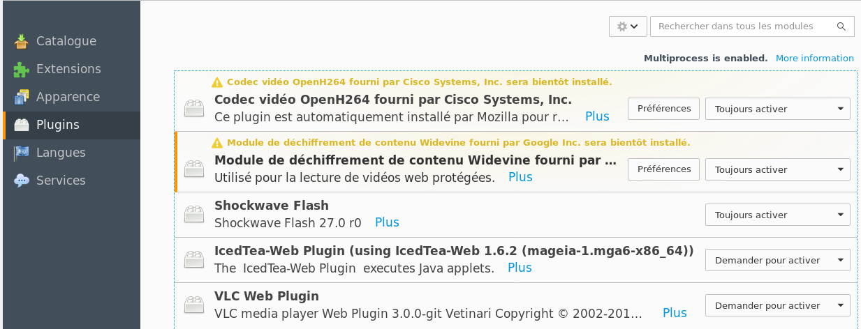Open Préférences for the OpenH264 codec

pyautogui.click(x=664, y=109)
